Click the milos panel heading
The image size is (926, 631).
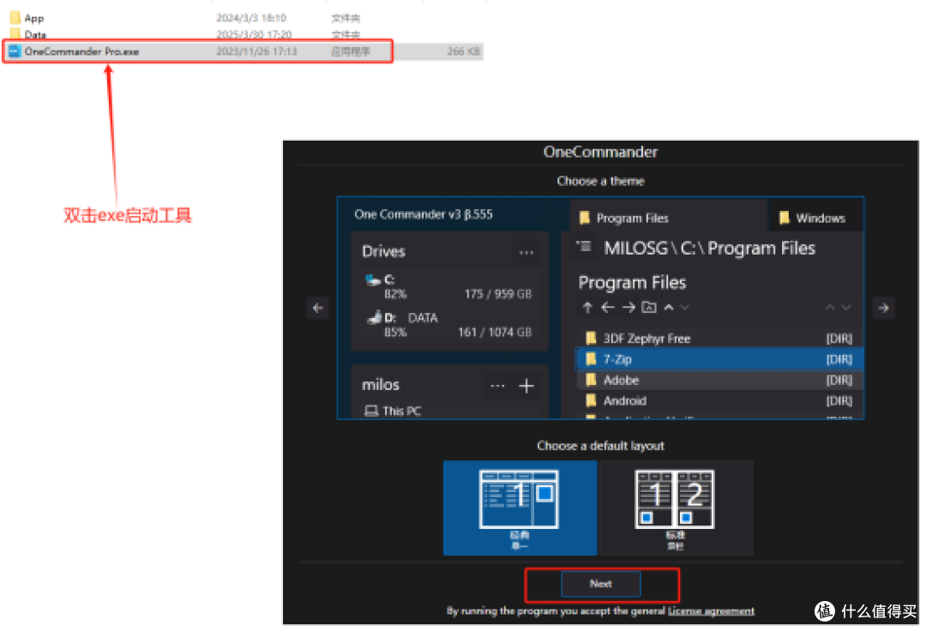pos(381,385)
